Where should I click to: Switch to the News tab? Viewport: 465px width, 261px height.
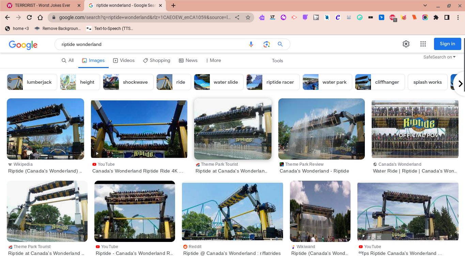(x=188, y=60)
